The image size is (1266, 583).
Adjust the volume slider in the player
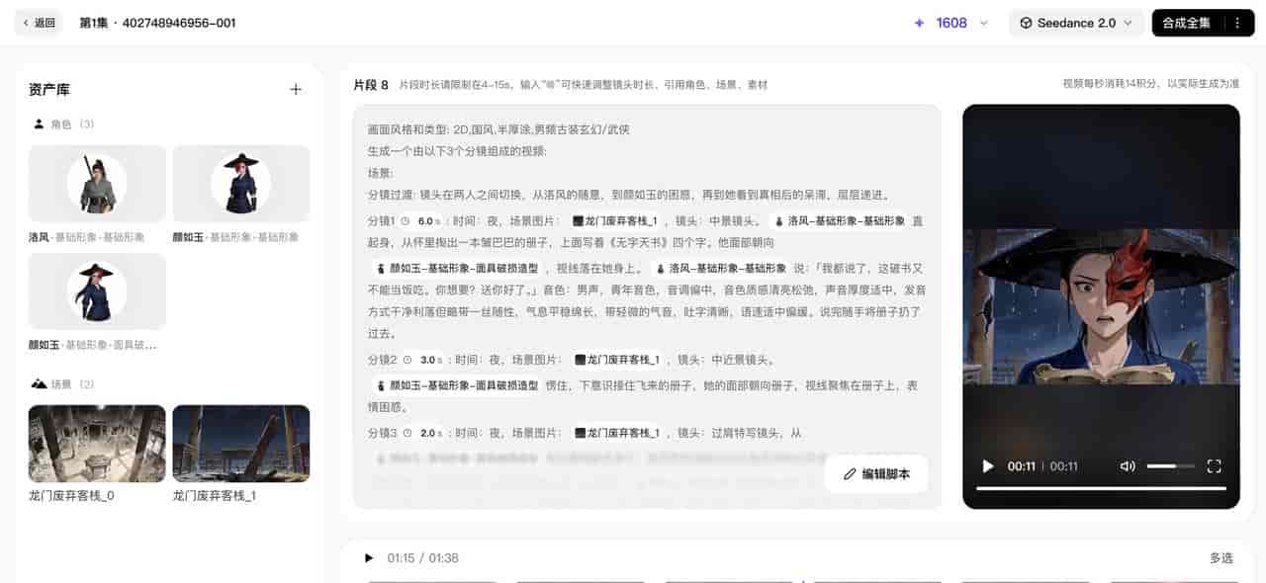[x=1170, y=465]
